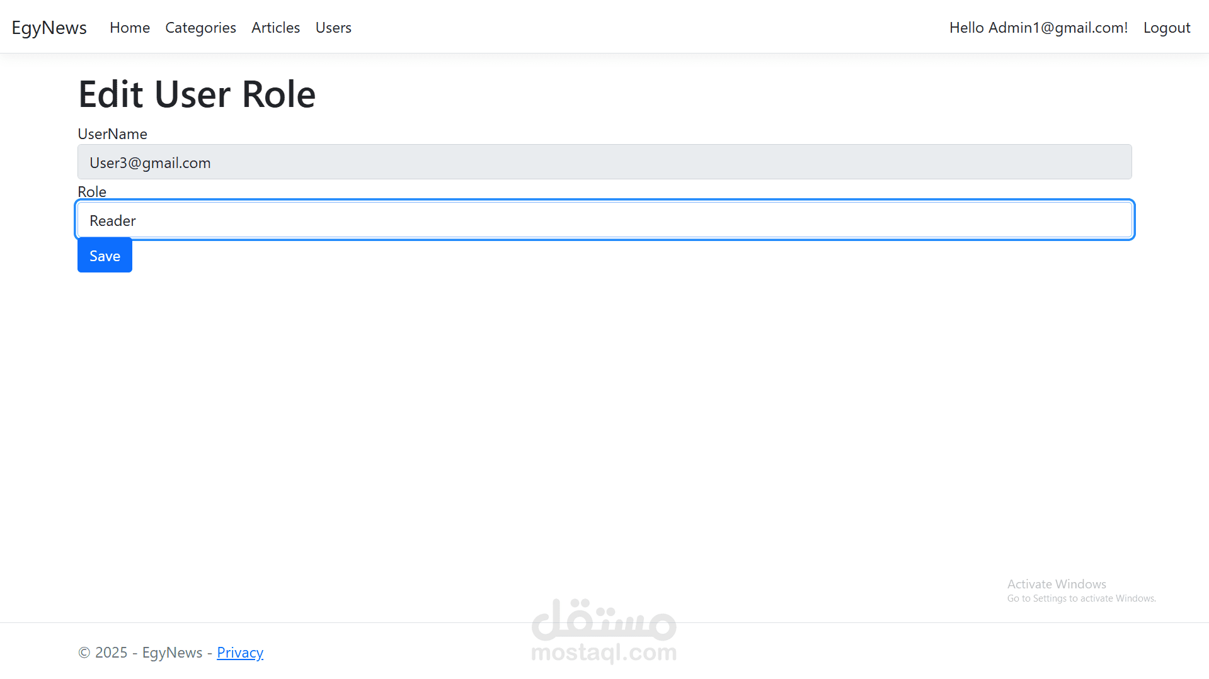Open the Categories nav item
Image resolution: width=1209 pixels, height=679 pixels.
200,28
